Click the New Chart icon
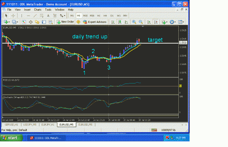228x147 pixels. (6, 22)
